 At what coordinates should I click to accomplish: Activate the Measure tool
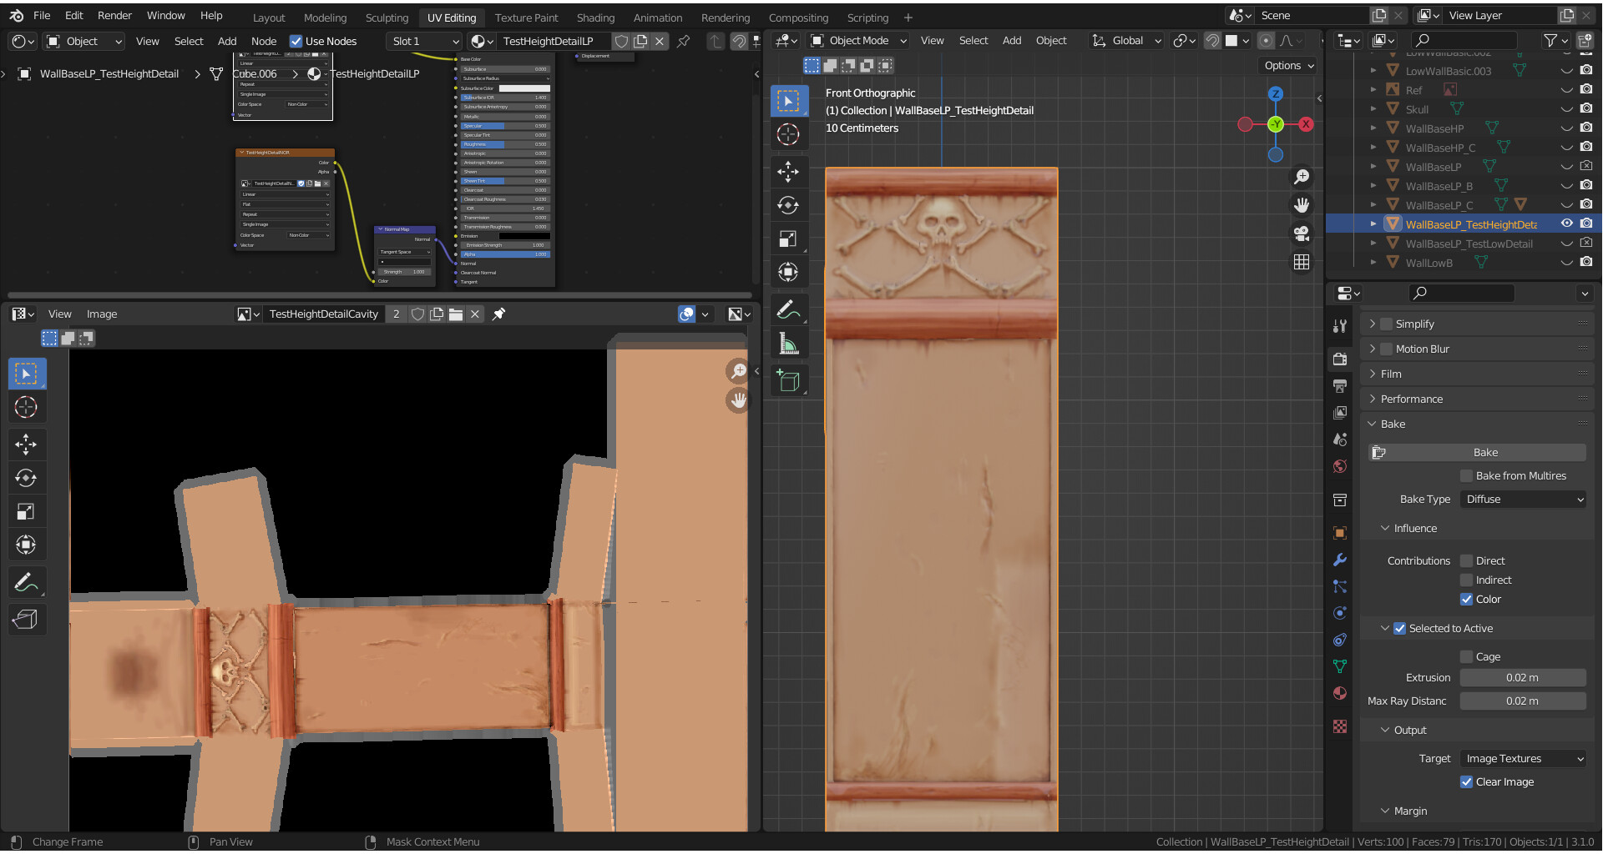789,342
